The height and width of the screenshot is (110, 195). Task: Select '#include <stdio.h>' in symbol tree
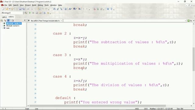14,24
